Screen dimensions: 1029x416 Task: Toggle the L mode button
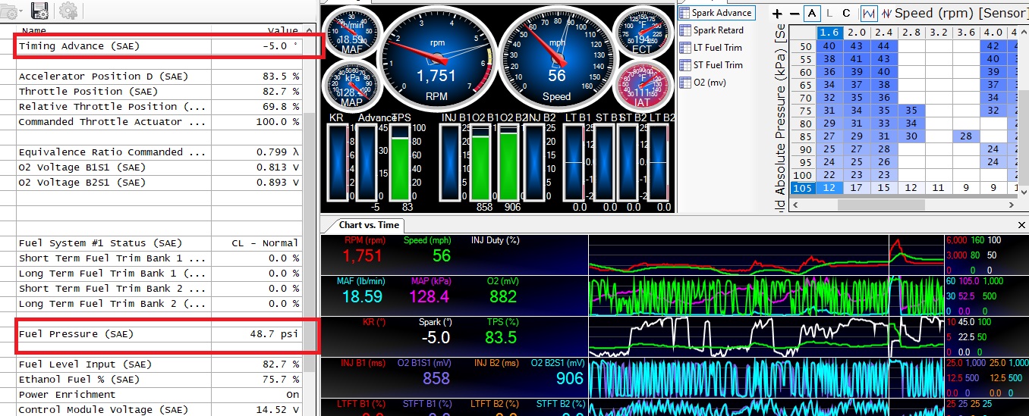(829, 14)
